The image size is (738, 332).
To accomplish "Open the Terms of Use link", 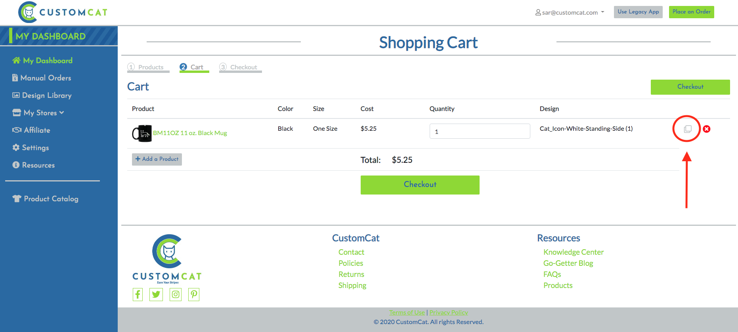I will [x=407, y=313].
